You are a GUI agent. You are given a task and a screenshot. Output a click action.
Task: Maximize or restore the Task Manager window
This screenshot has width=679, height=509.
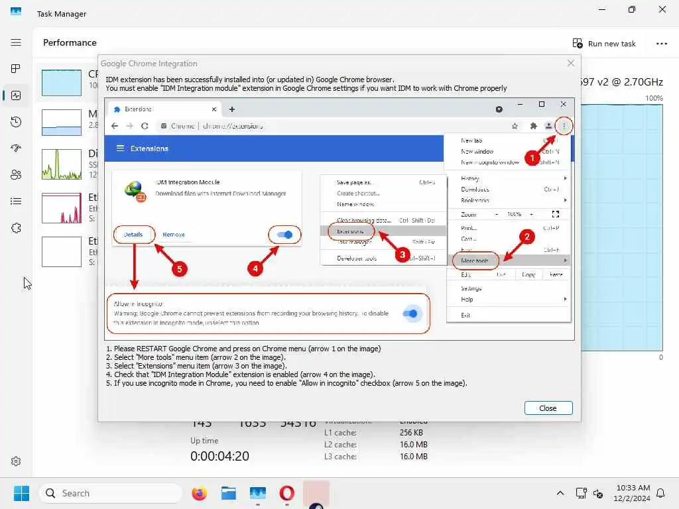[x=632, y=9]
